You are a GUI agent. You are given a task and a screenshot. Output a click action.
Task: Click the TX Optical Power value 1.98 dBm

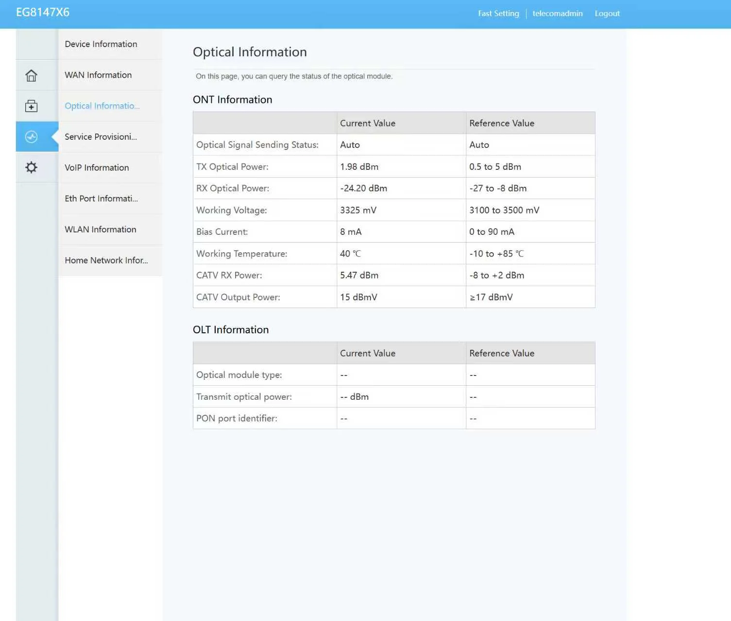click(359, 167)
